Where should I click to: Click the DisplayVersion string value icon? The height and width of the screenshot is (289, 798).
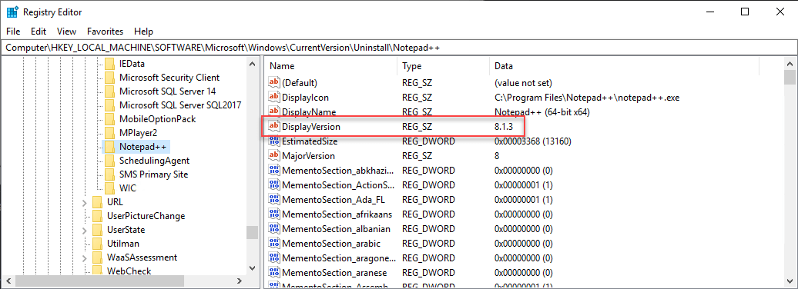(274, 127)
